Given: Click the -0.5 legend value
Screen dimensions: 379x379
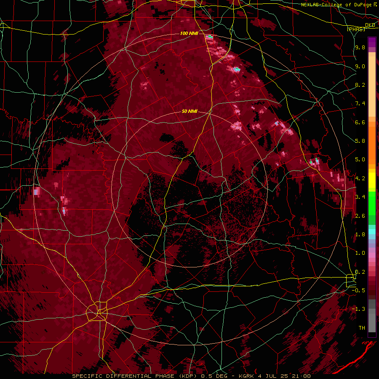Looking at the screenshot, I should (x=358, y=291).
